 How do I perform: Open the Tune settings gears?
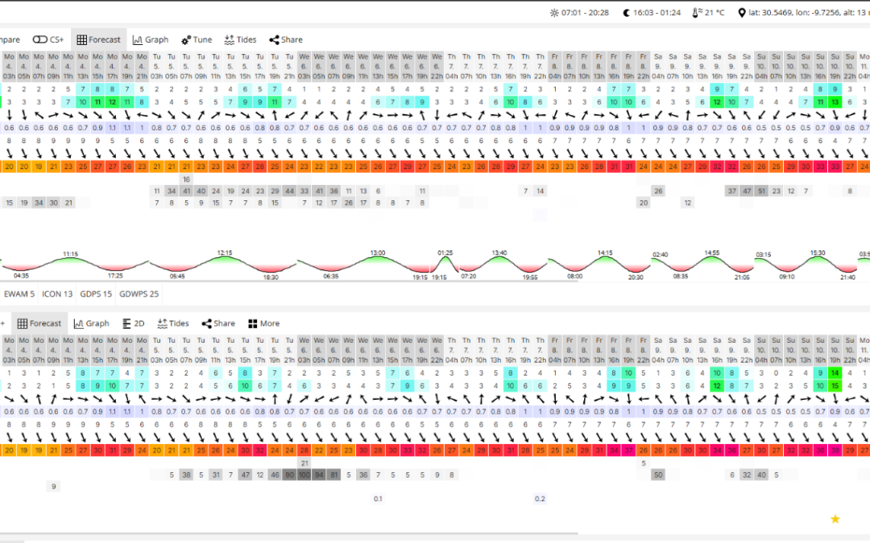[x=197, y=39]
